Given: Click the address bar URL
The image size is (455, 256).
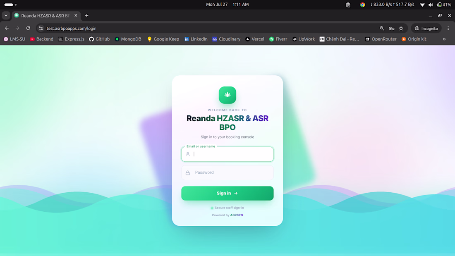Looking at the screenshot, I should click(x=72, y=29).
